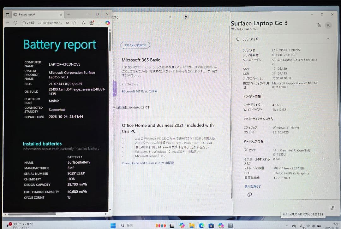Launch Microsoft Edge from the taskbar
341x229 pixels.
click(201, 225)
